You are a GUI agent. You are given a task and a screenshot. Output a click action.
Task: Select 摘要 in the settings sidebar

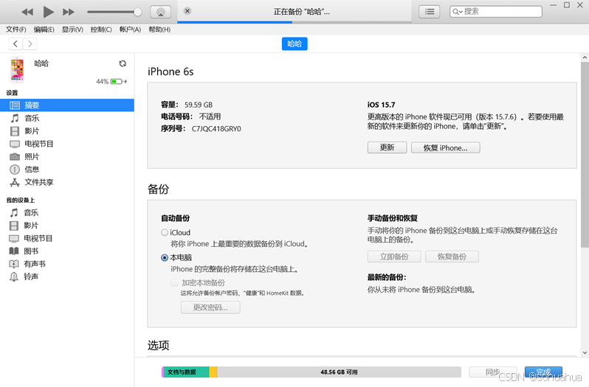67,105
